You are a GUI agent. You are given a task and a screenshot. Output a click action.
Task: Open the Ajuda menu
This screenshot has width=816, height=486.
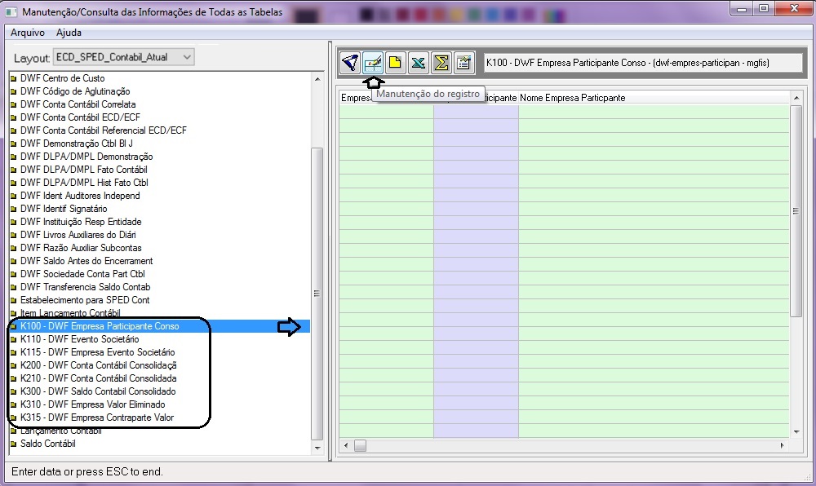coord(69,33)
